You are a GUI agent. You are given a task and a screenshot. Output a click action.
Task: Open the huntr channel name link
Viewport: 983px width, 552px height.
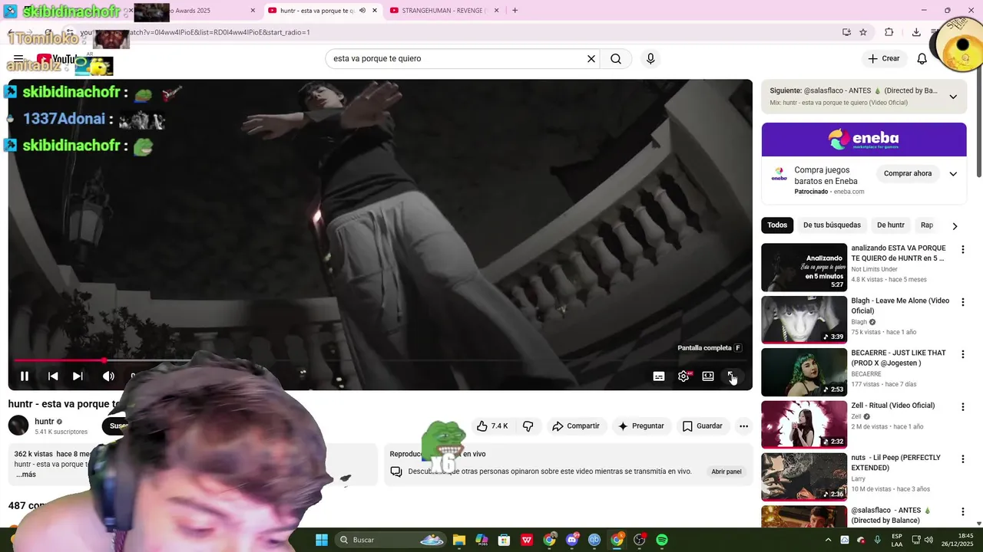[x=45, y=421]
